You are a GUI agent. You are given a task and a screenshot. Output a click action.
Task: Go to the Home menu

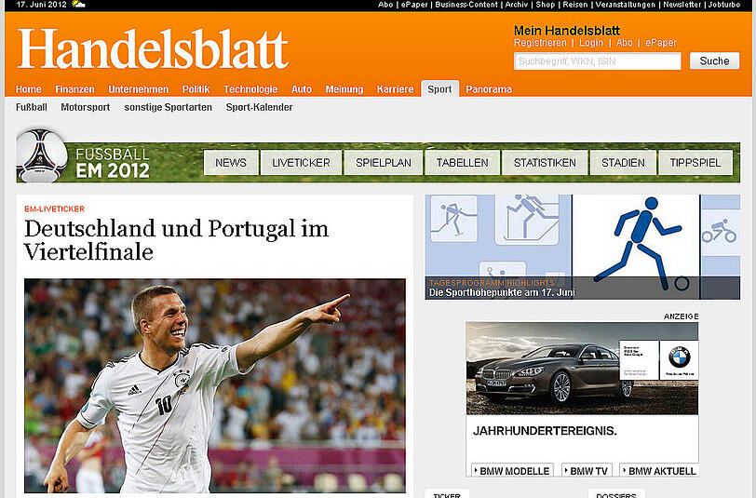29,89
